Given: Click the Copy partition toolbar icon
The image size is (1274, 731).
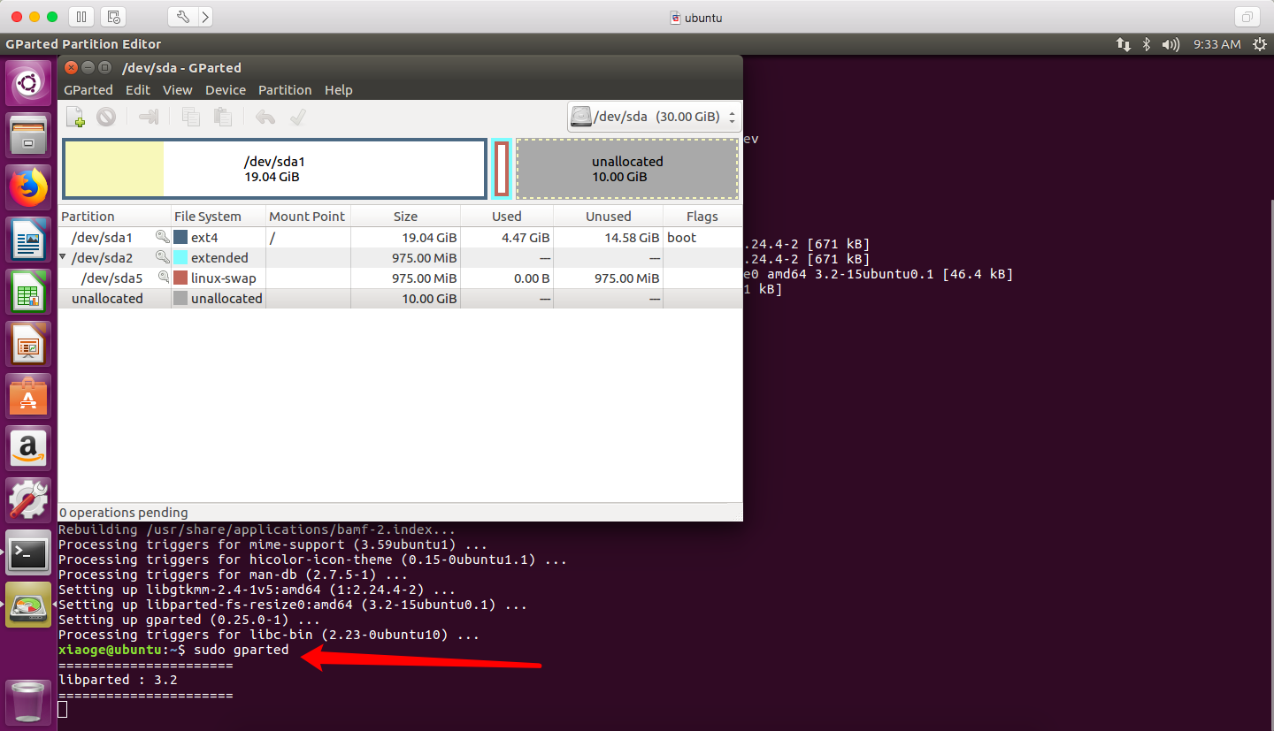Looking at the screenshot, I should click(x=190, y=117).
